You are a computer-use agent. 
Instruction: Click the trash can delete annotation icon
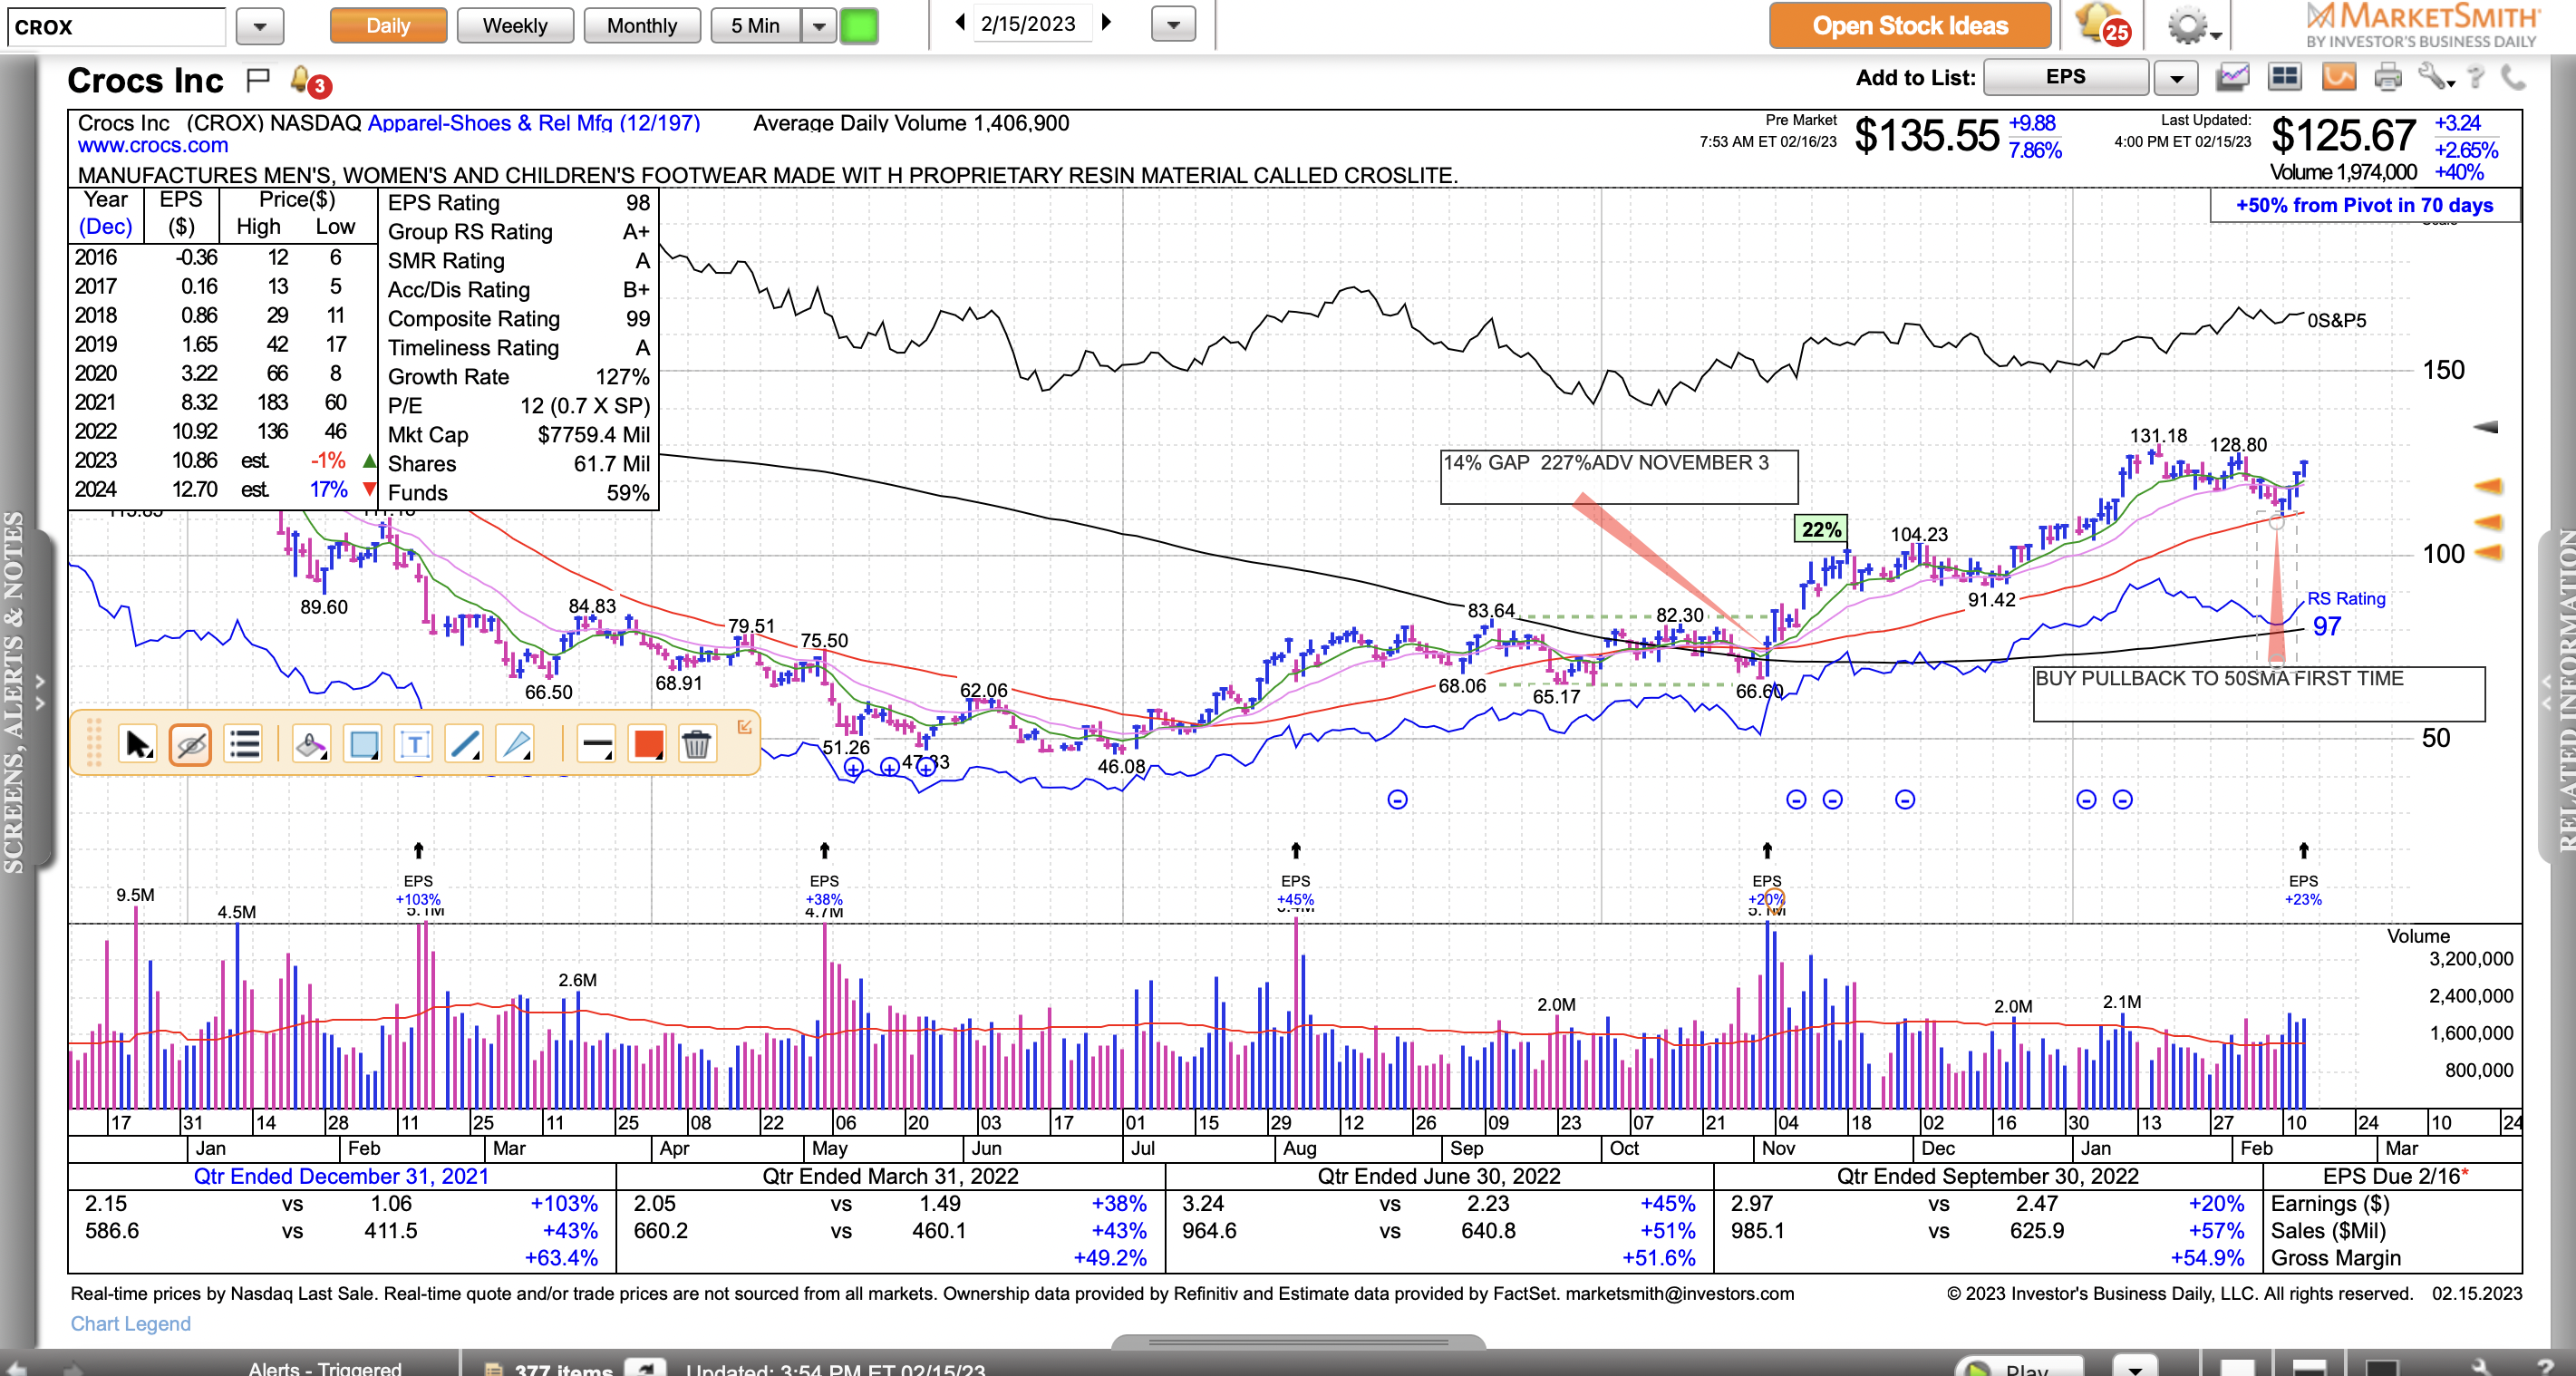(696, 744)
